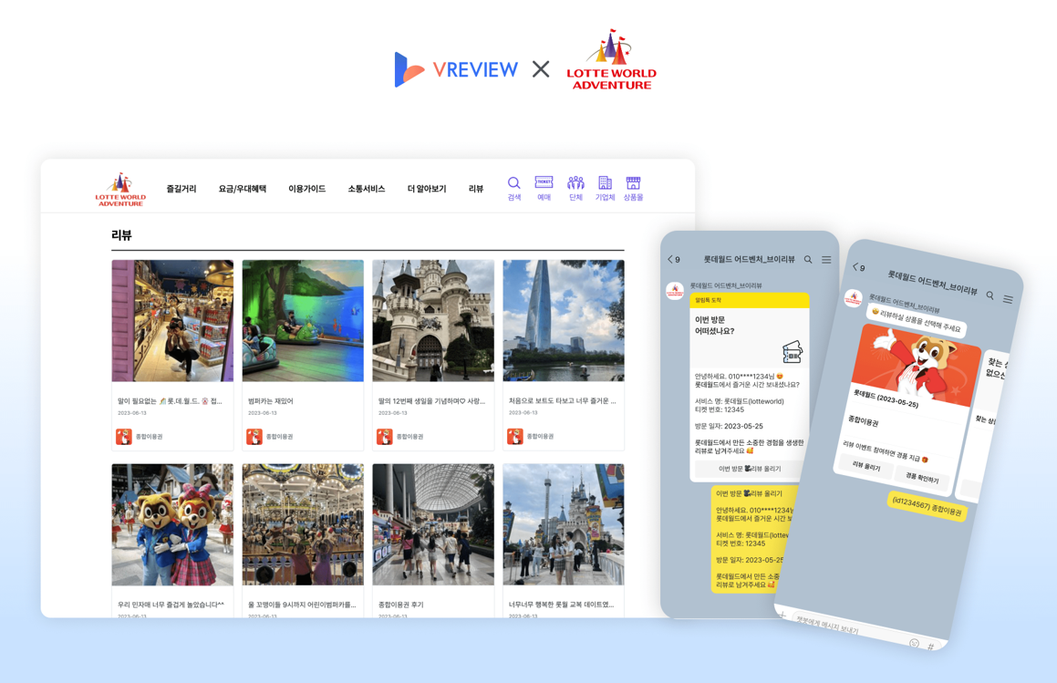Tap the 경품 확인하기 button on the card
Viewport: 1057px width, 683px height.
pos(921,478)
